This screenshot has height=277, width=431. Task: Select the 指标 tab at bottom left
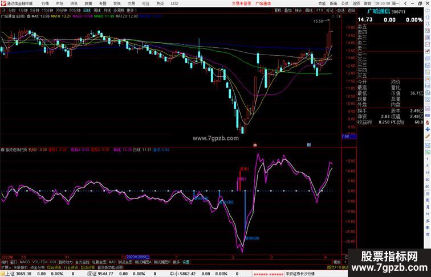(5, 262)
